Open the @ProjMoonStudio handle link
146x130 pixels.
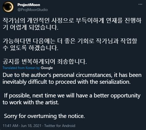point(33,10)
